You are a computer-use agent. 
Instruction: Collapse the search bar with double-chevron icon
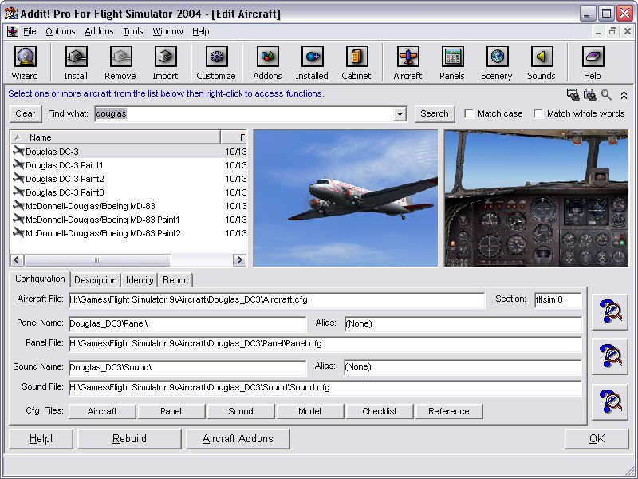click(624, 95)
